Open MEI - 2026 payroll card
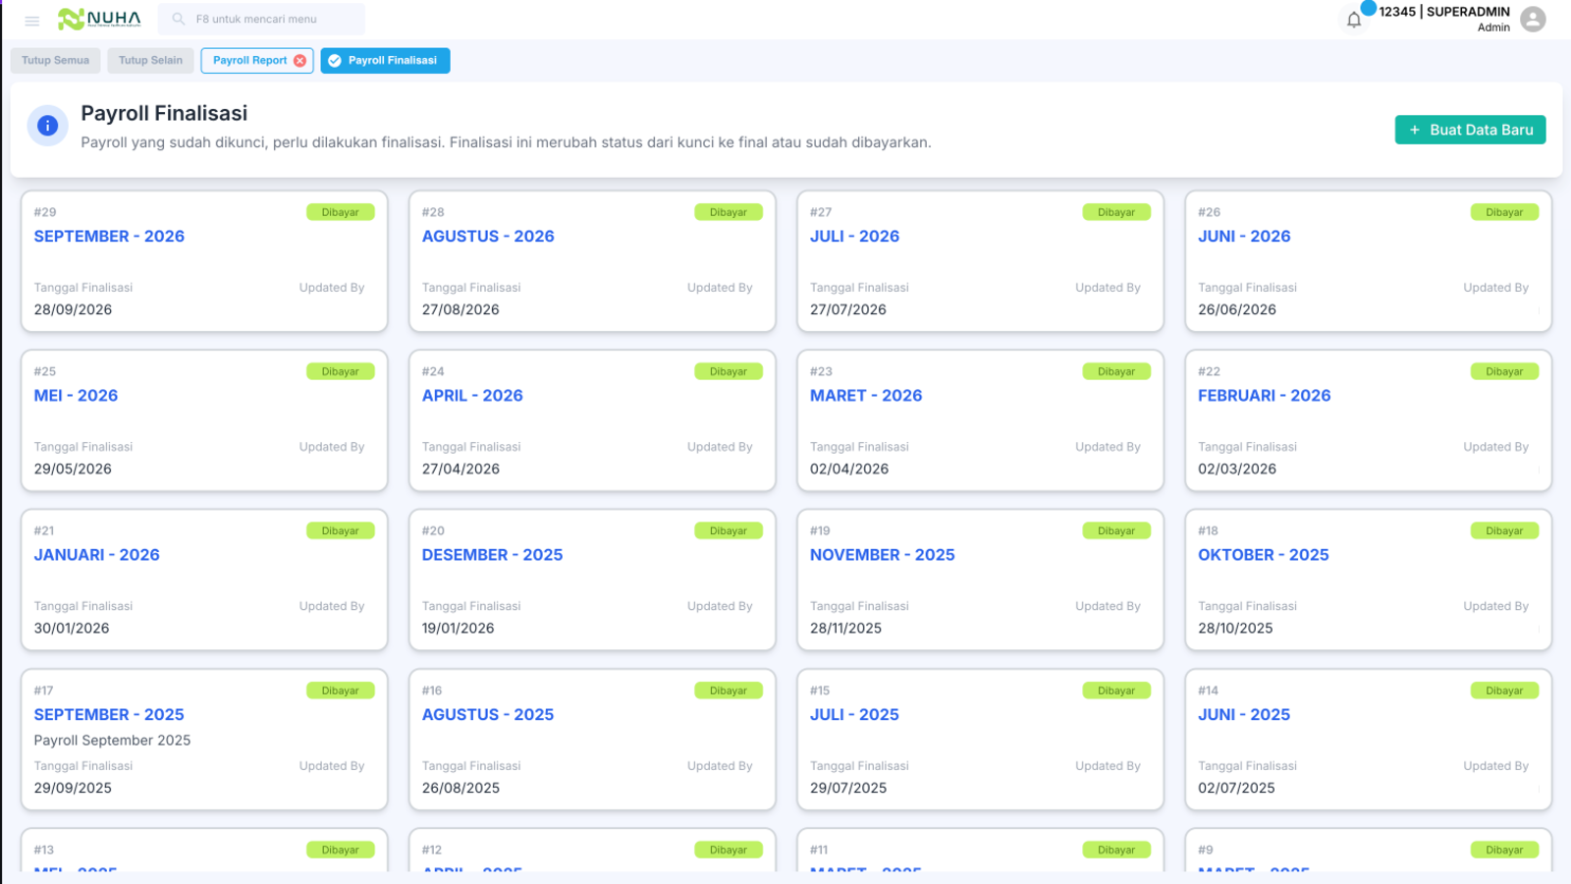Image resolution: width=1571 pixels, height=884 pixels. pyautogui.click(x=204, y=420)
